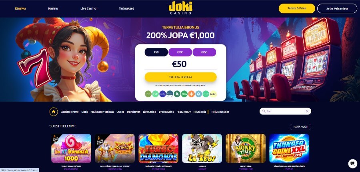The width and height of the screenshot is (360, 172).
Task: Choose the orange OP bank icon
Action: click(192, 94)
